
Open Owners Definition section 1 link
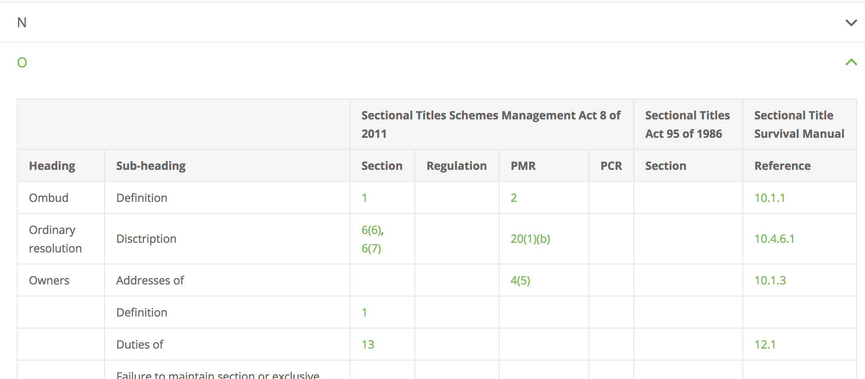click(364, 312)
